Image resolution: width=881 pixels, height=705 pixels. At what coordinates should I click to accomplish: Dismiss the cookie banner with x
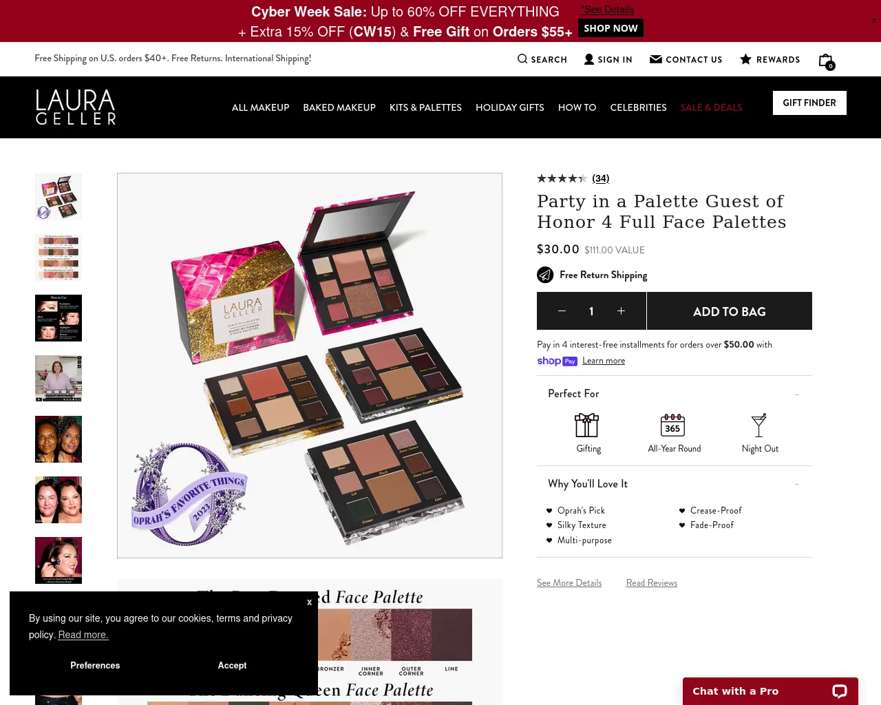coord(309,602)
